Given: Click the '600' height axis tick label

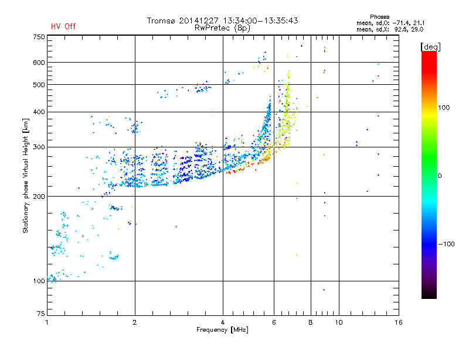Looking at the screenshot, I should [39, 63].
